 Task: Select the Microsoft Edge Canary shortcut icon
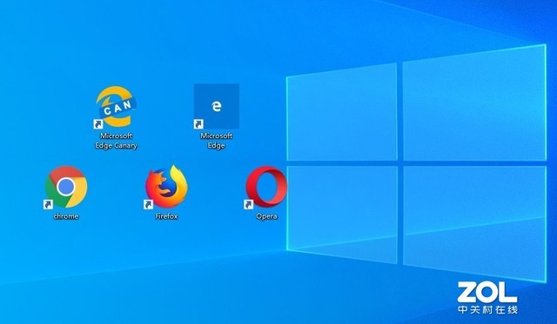coord(116,106)
